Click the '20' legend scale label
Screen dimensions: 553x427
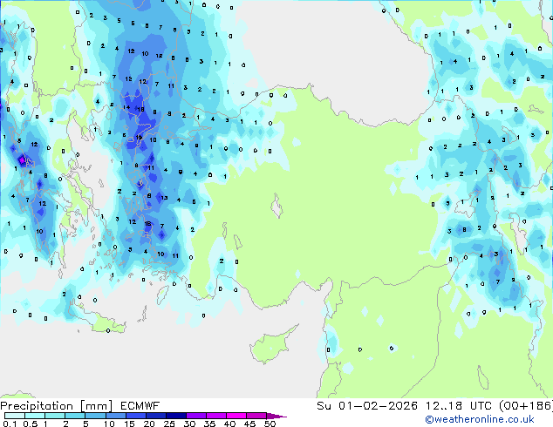(x=149, y=424)
